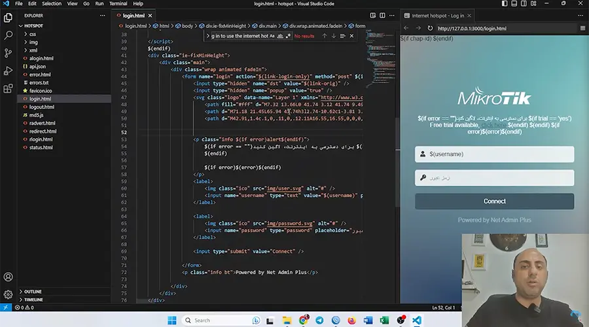Open the Extensions view
The width and height of the screenshot is (589, 327).
[8, 88]
